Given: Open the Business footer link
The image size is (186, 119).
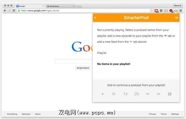Looking at the screenshot, I should (x=26, y=114).
